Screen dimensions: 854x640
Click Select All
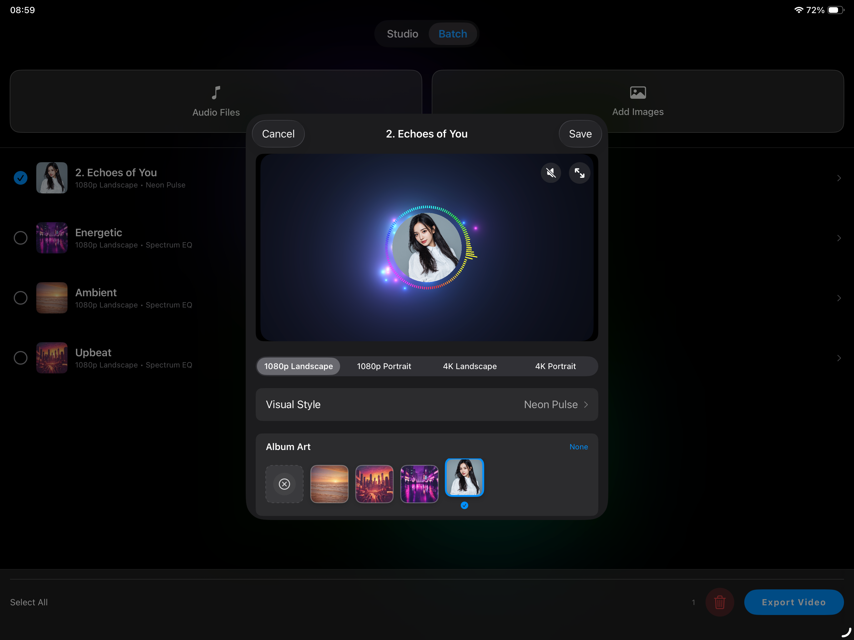[x=29, y=602]
